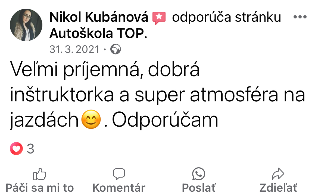Screen dimensions: 318x196
Task: Click the word Odporúčam in review
Action: pos(165,120)
